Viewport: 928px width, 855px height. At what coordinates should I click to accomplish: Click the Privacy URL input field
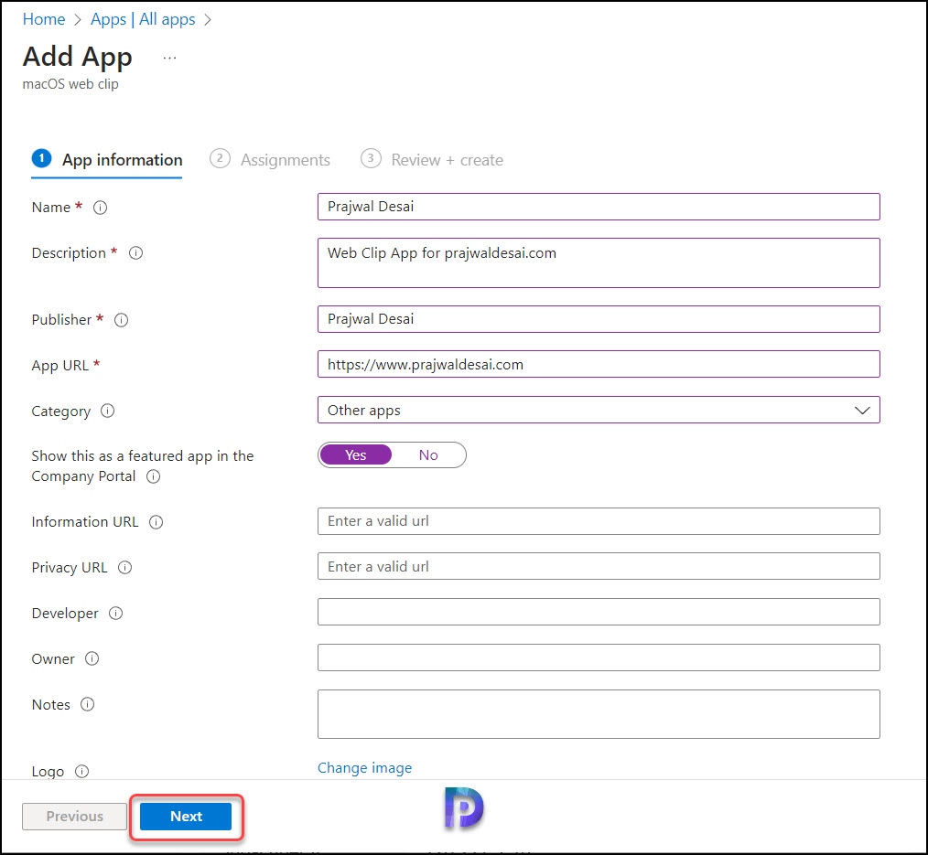pos(599,566)
